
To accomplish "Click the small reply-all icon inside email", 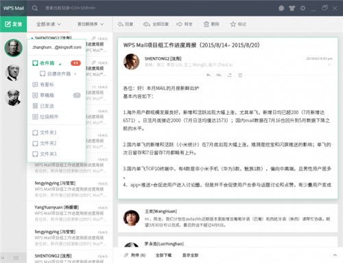I will pyautogui.click(x=219, y=75).
